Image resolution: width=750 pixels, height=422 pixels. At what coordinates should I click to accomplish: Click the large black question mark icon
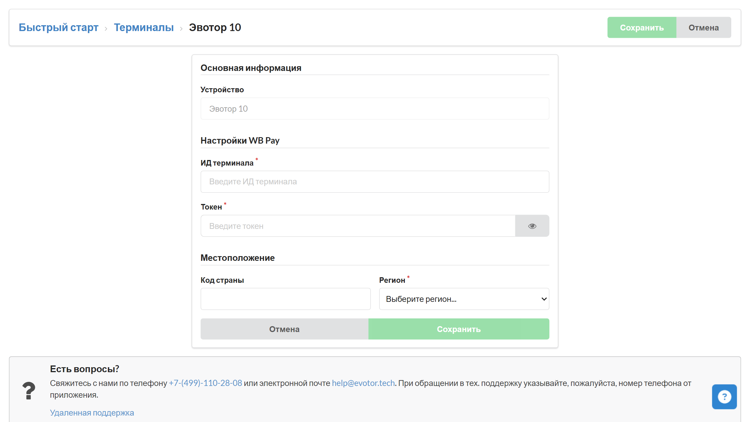click(x=29, y=391)
